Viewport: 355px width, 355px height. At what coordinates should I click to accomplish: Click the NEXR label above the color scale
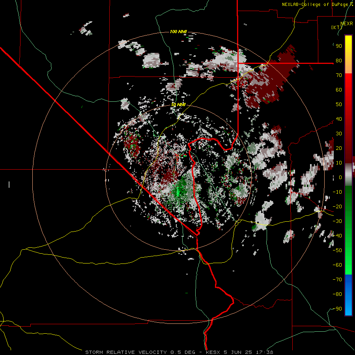click(x=347, y=24)
